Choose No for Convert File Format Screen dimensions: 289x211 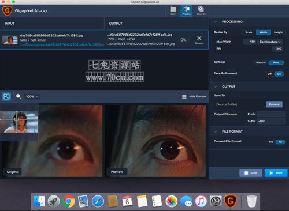(x=280, y=142)
